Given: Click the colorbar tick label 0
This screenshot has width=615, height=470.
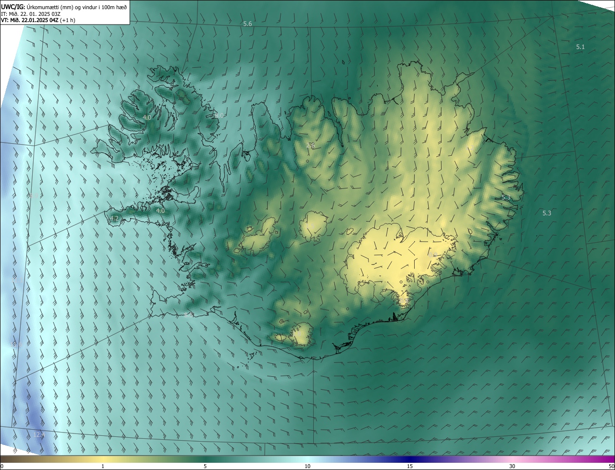Looking at the screenshot, I should tap(2, 466).
